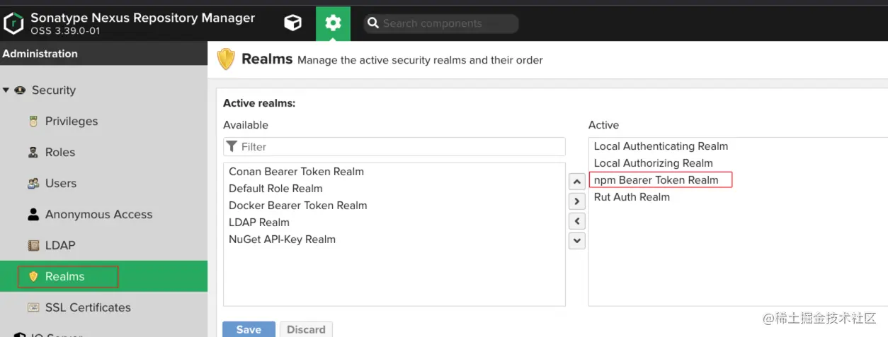The image size is (888, 337).
Task: Click the Security eye icon
Action: (x=19, y=90)
